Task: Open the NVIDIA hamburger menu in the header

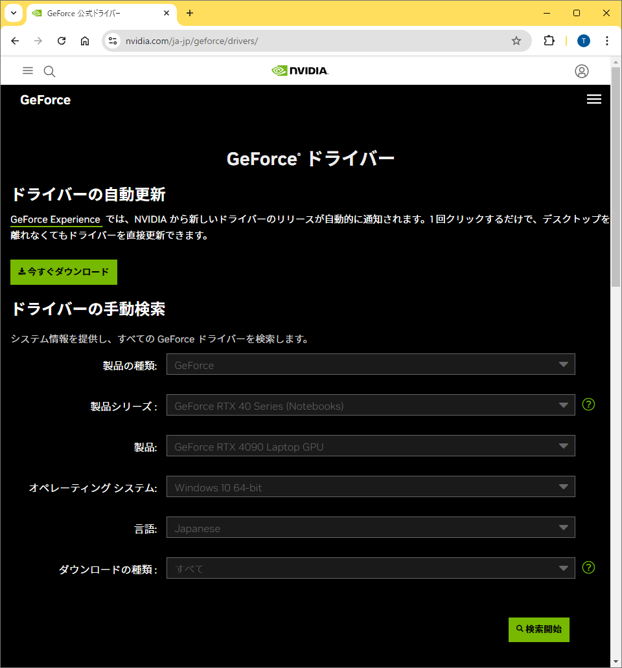Action: coord(27,71)
